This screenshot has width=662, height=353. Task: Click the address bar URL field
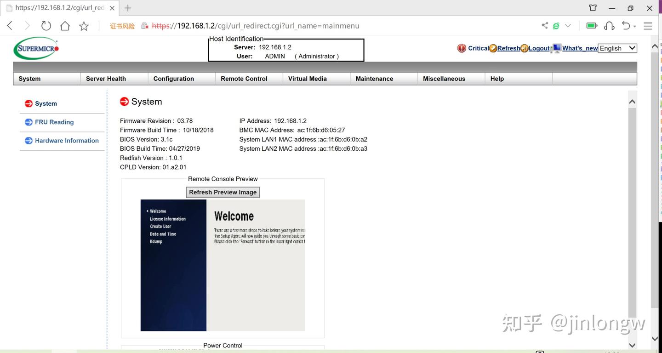pos(256,26)
